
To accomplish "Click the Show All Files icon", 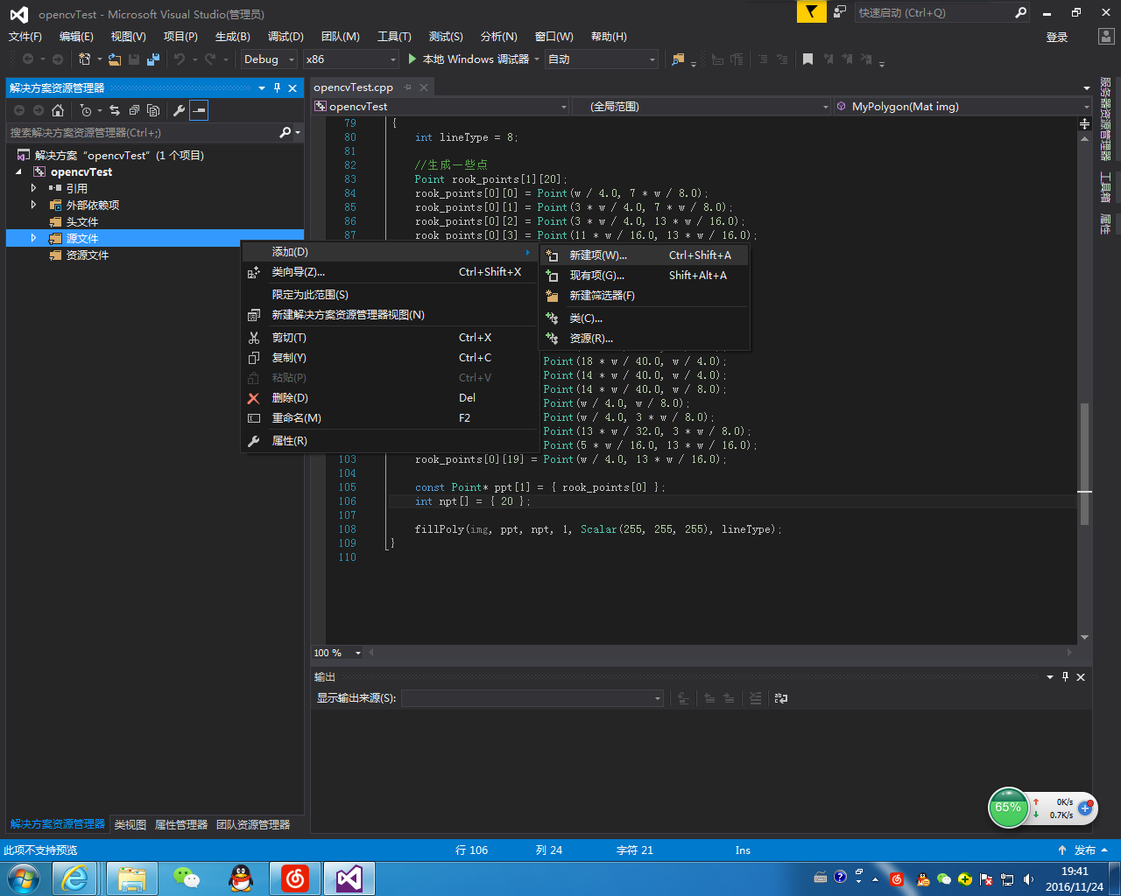I will tap(153, 110).
